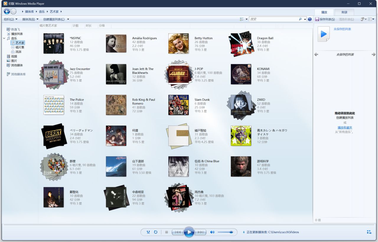378x242 pixels.
Task: Go back with the blue Back arrow
Action: (x=7, y=11)
